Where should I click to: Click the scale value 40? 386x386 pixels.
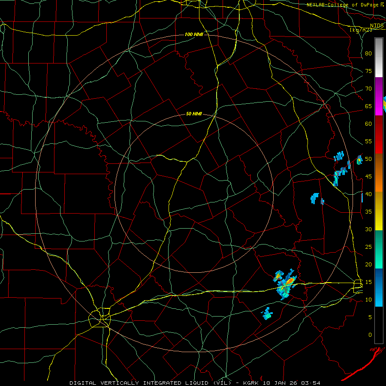(x=368, y=194)
